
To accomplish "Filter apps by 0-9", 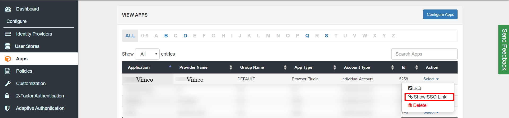I will click(145, 36).
